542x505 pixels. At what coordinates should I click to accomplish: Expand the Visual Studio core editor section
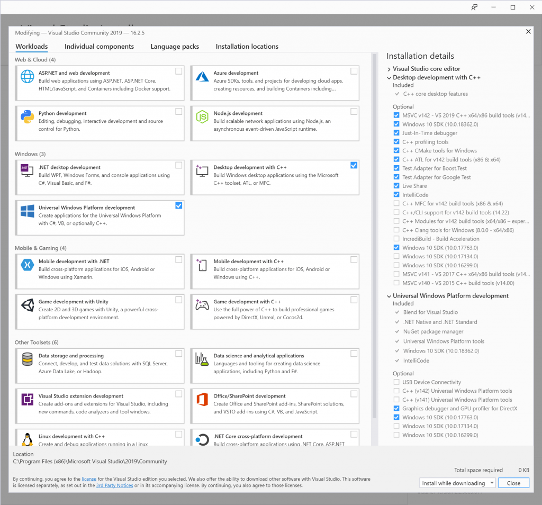(x=389, y=68)
